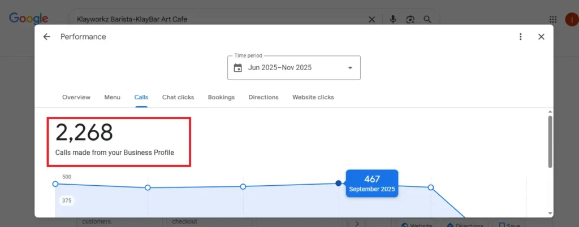Click the second data point on the chart
This screenshot has height=227, width=579.
click(x=148, y=187)
